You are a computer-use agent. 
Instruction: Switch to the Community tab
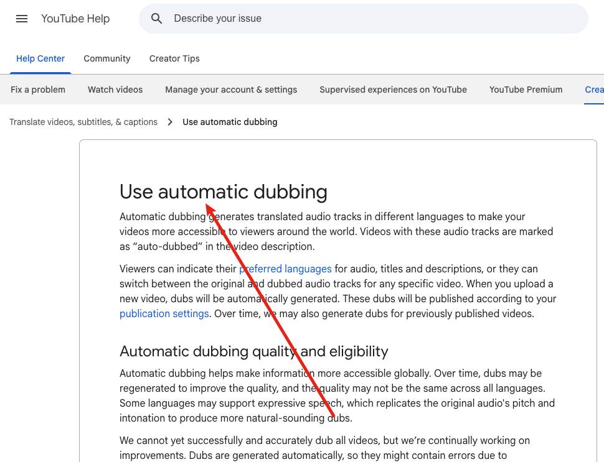107,58
